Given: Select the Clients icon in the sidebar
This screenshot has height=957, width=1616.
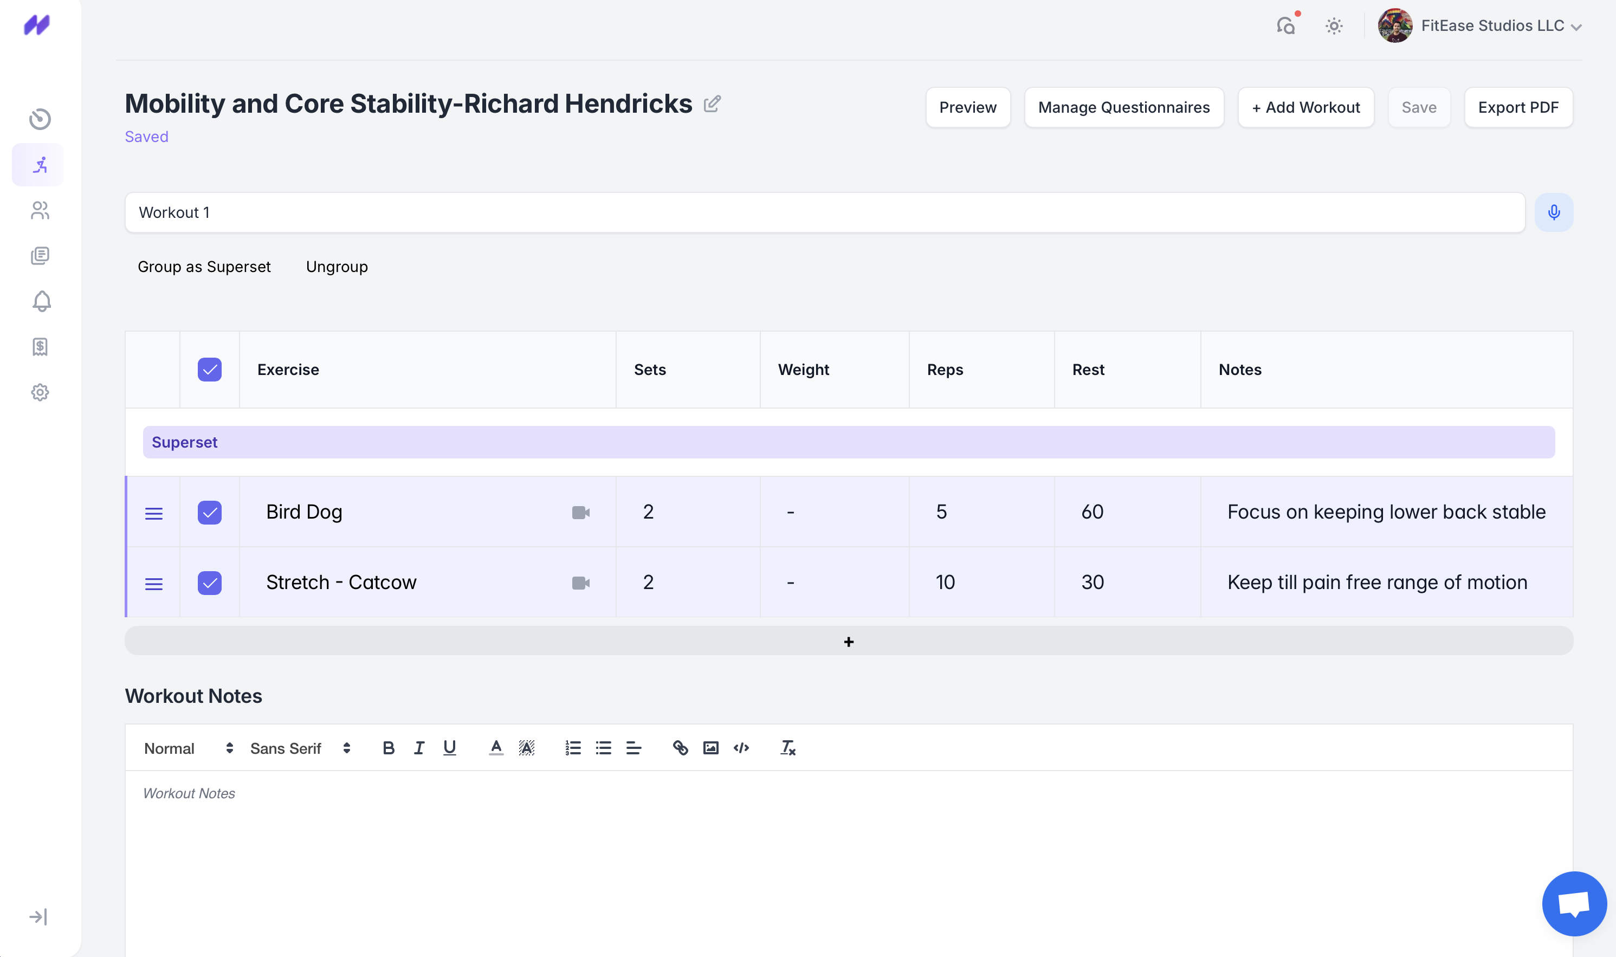Looking at the screenshot, I should [x=40, y=210].
